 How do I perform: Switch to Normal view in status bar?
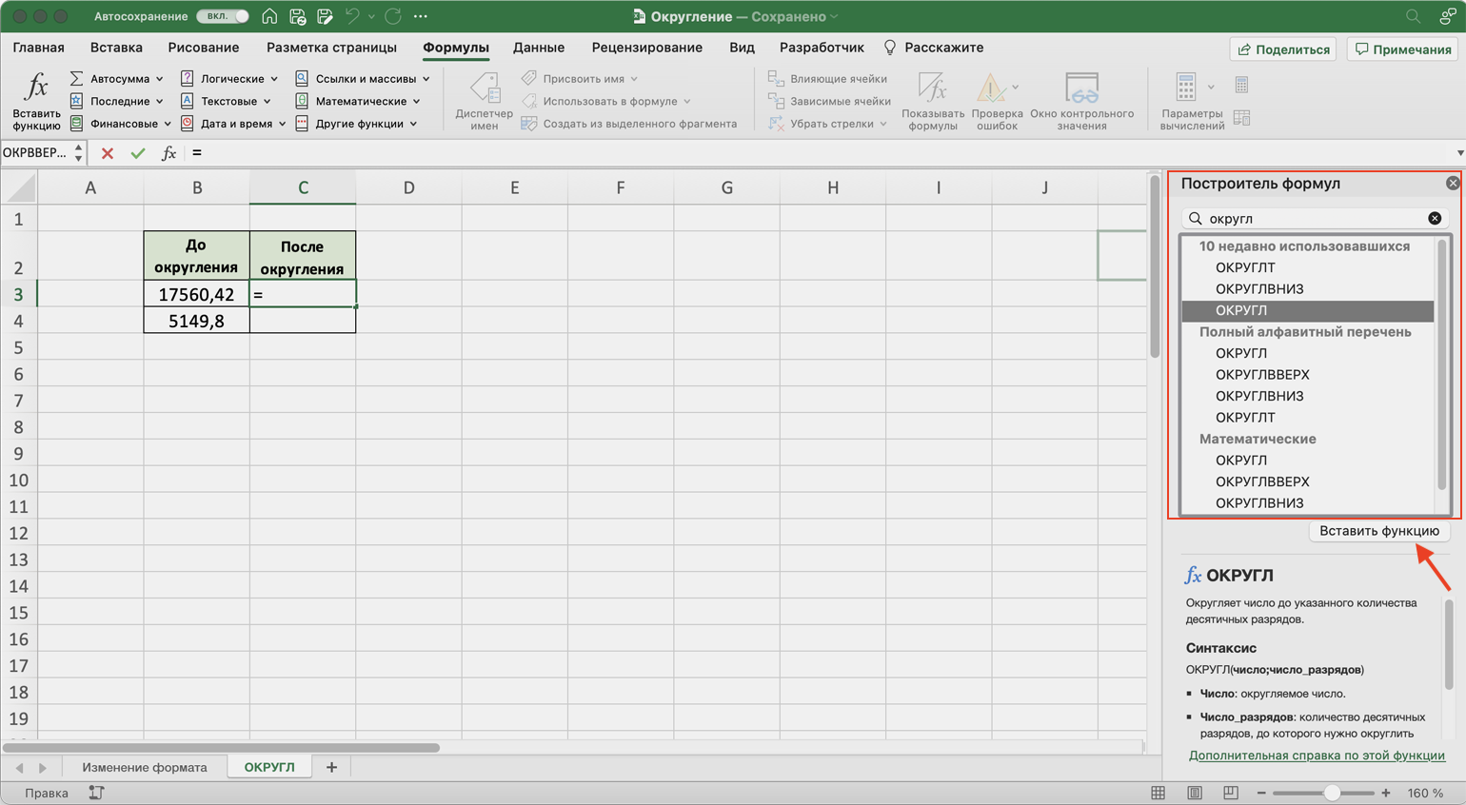[1159, 793]
